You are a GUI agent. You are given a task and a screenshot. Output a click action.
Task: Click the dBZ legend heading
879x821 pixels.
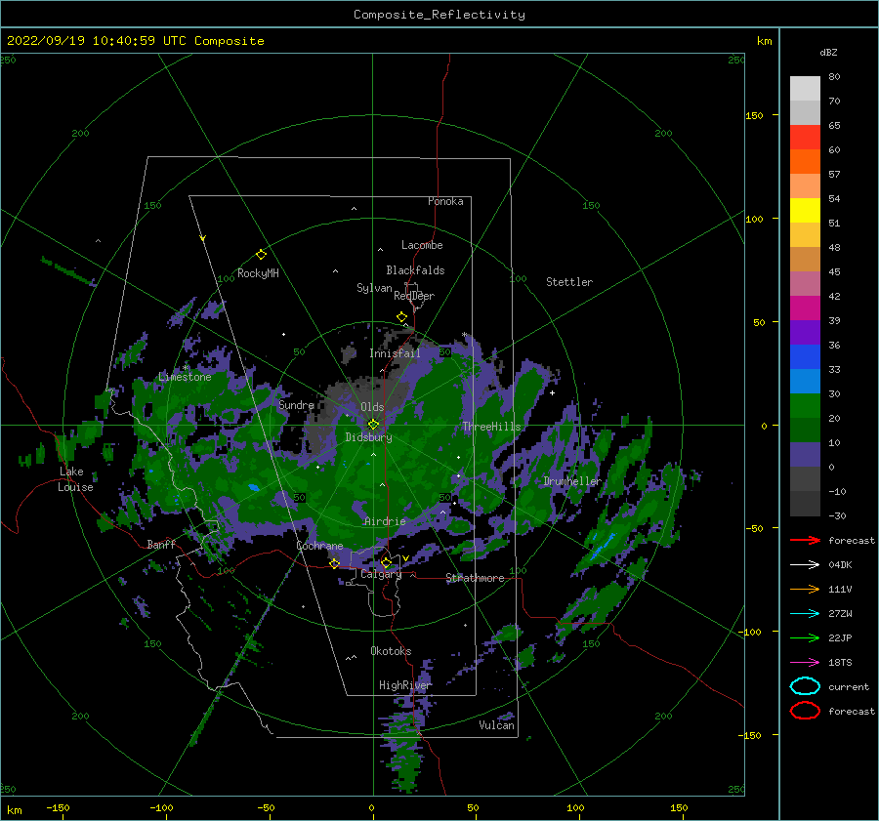[x=828, y=52]
